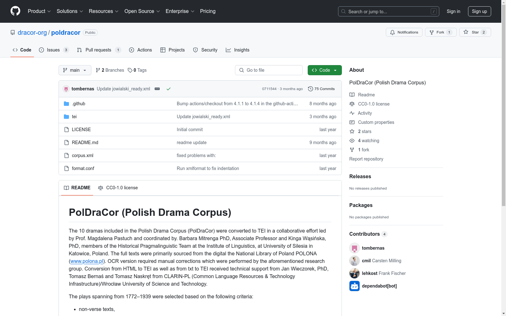View the green check status icon
506x316 pixels.
pyautogui.click(x=169, y=89)
